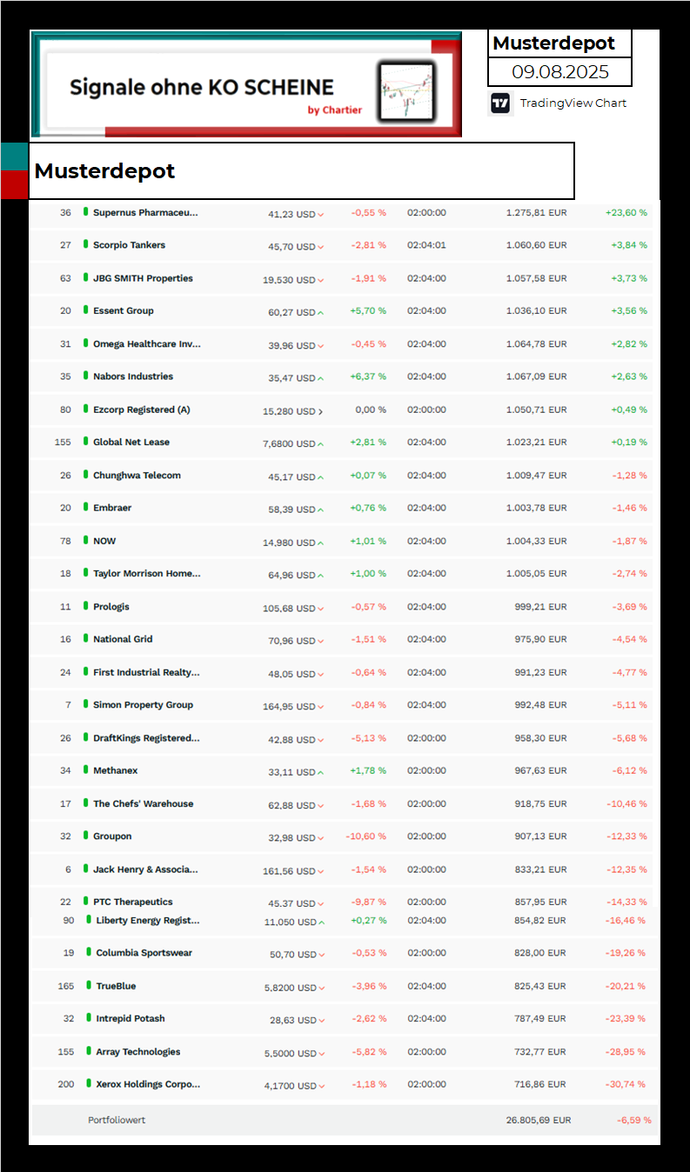The image size is (690, 1172).
Task: Click the green marker beside Ezcorp Registered (A)
Action: [85, 409]
